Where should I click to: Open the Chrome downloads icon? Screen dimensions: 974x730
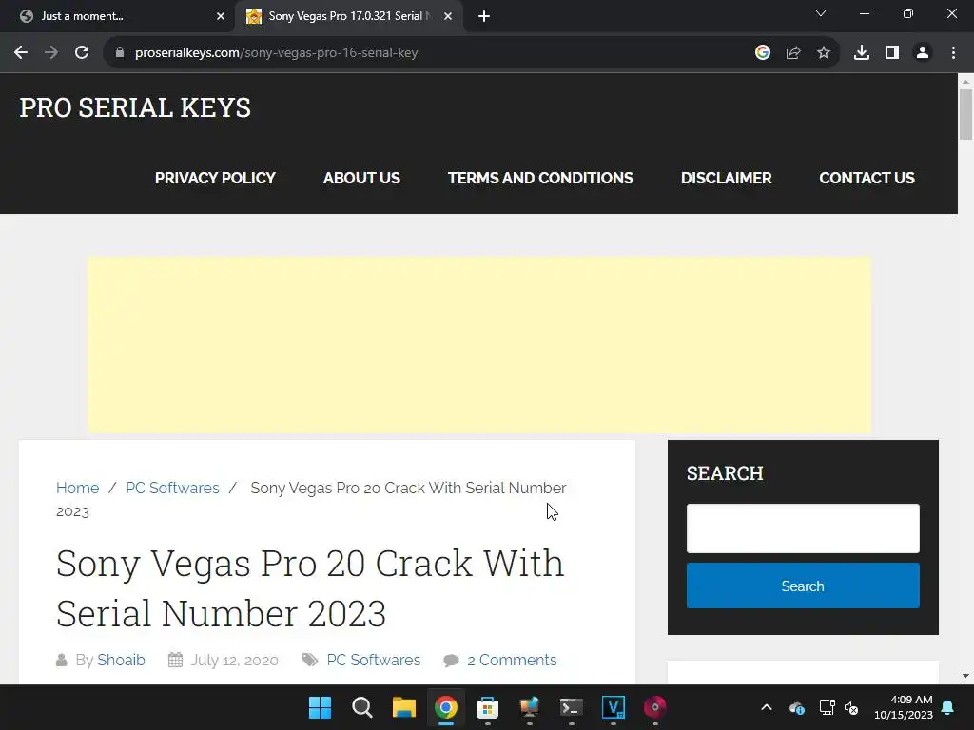(x=862, y=53)
